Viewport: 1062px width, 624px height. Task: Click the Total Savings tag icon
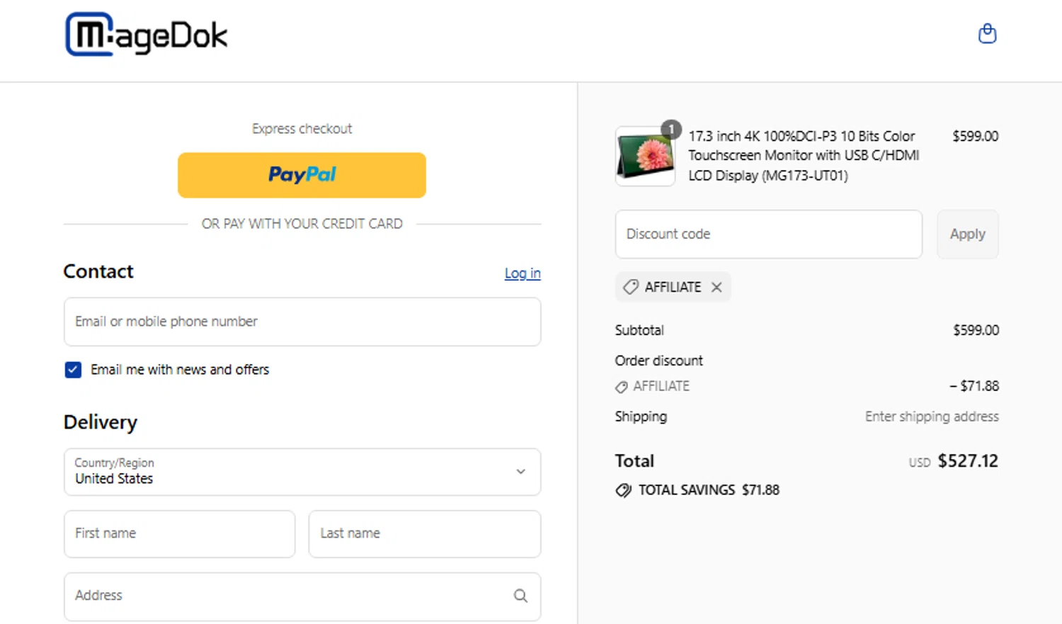[x=623, y=490]
